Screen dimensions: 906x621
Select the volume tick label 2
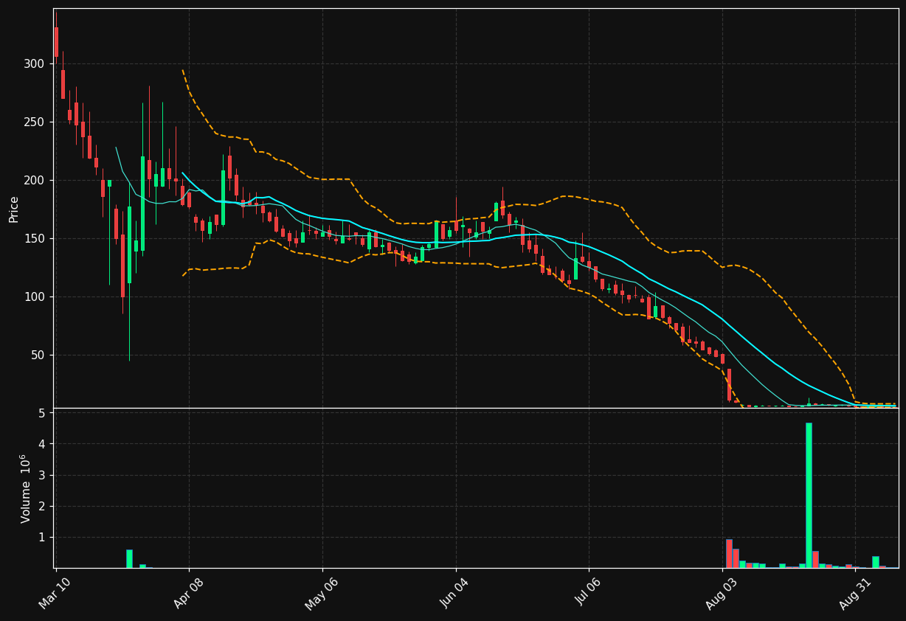pyautogui.click(x=41, y=506)
